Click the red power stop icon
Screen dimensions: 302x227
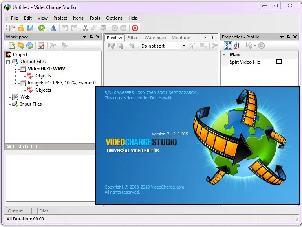tap(135, 28)
